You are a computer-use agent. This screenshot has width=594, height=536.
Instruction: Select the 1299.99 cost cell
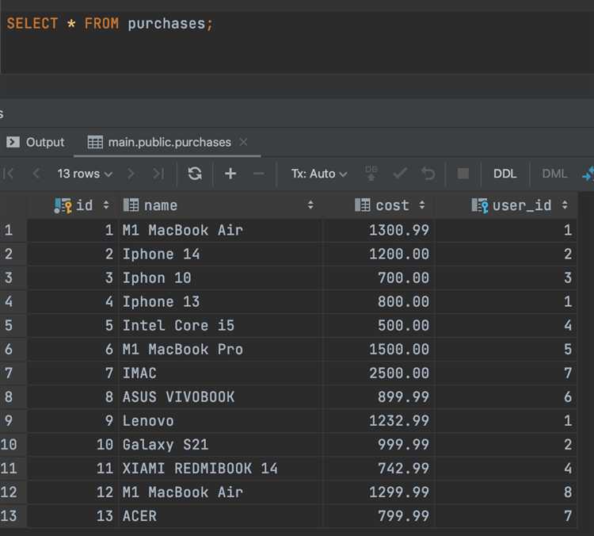pos(378,492)
